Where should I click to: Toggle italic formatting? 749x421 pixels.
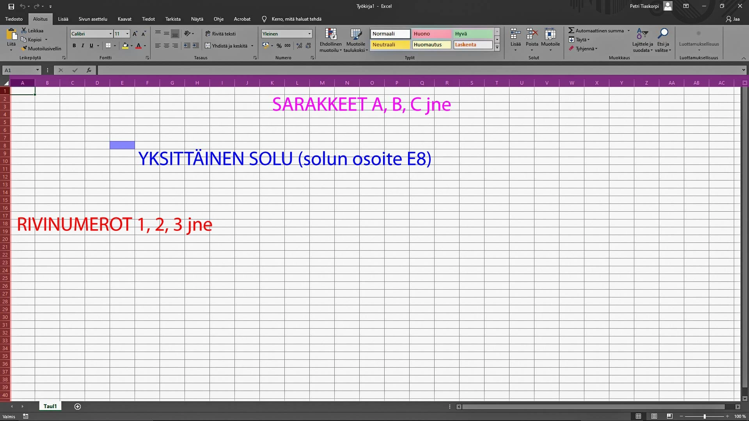[83, 46]
